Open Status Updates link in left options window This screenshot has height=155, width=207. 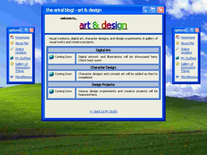[x=21, y=51]
